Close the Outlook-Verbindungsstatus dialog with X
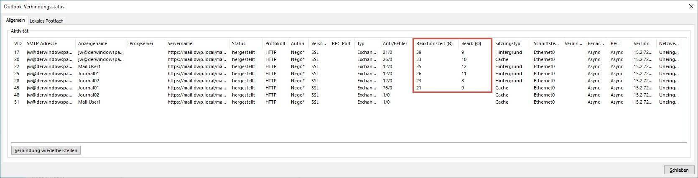 click(x=691, y=6)
